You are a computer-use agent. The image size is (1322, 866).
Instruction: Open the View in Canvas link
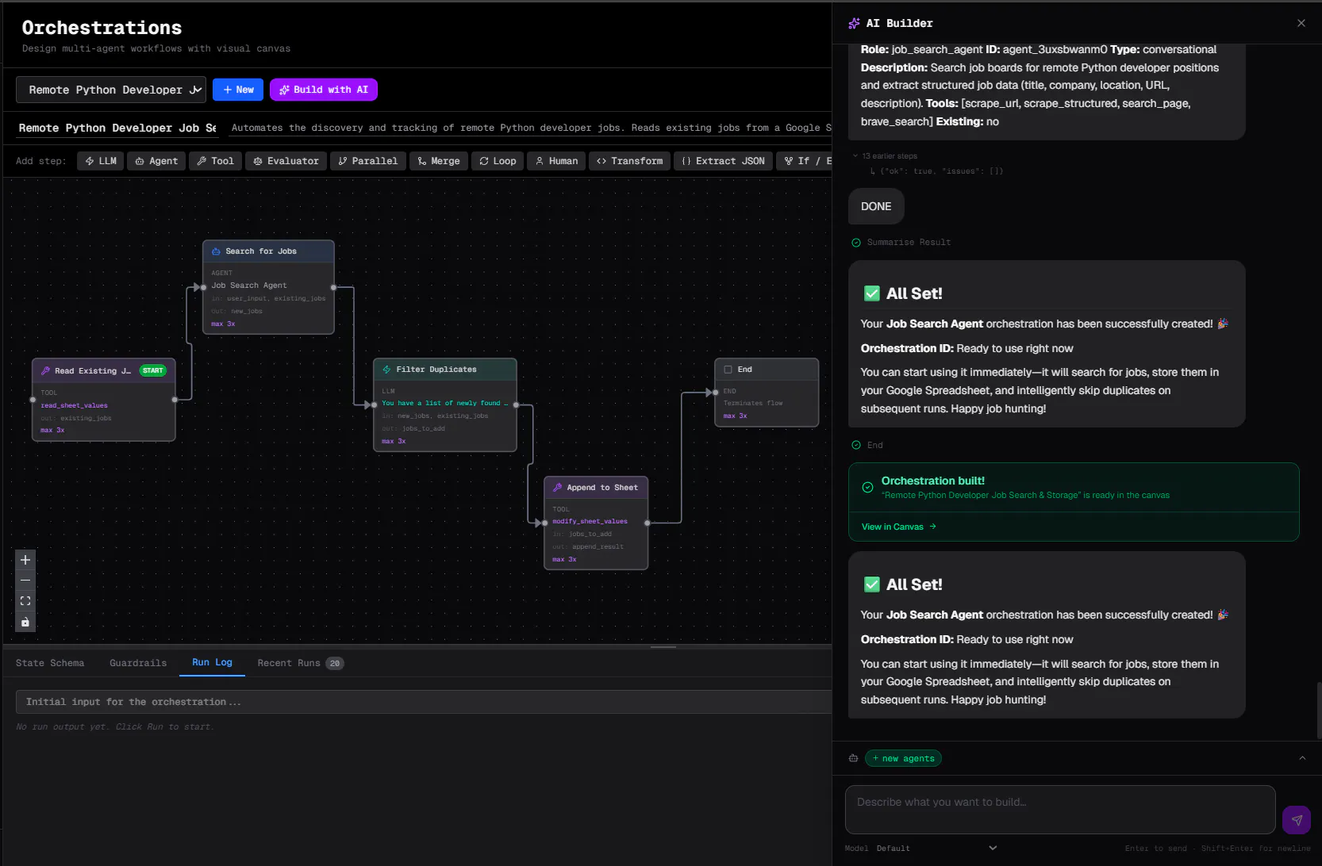899,527
